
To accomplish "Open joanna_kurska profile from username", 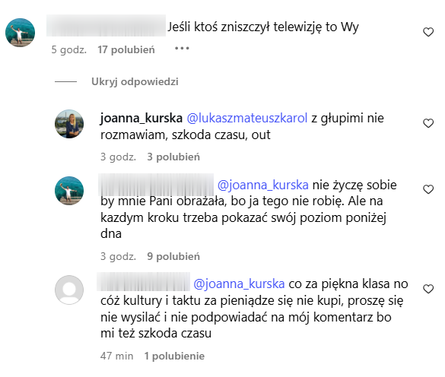I will point(141,119).
